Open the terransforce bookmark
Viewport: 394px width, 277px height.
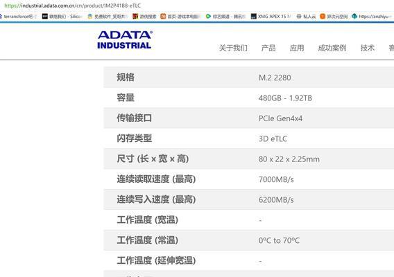point(18,17)
